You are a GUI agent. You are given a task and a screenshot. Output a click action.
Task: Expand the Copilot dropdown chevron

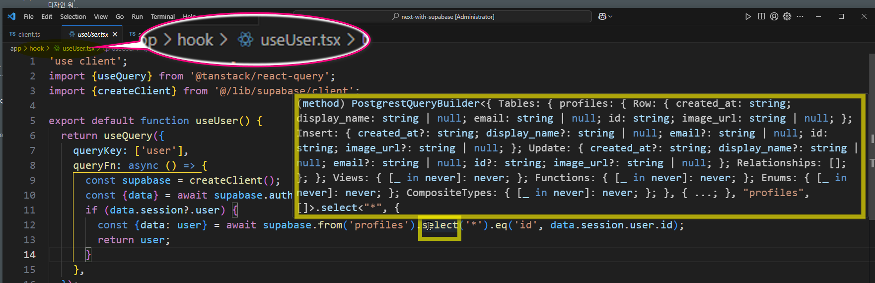pos(610,16)
